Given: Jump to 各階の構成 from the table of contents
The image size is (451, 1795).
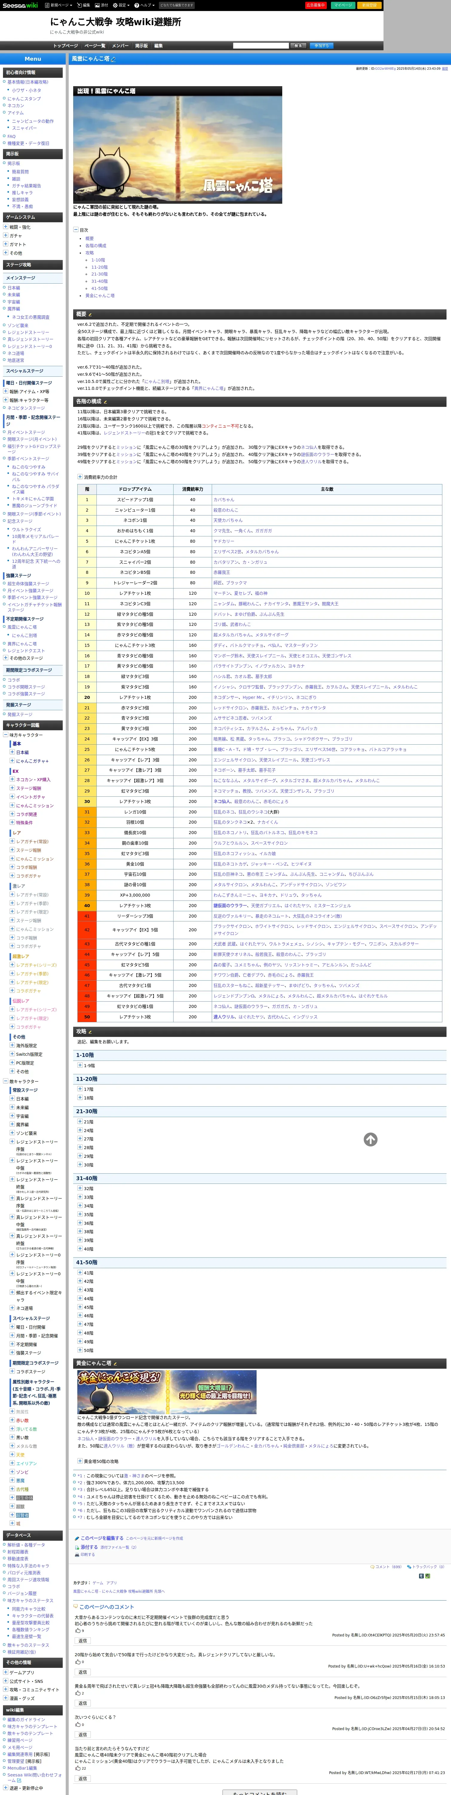Looking at the screenshot, I should [x=96, y=246].
